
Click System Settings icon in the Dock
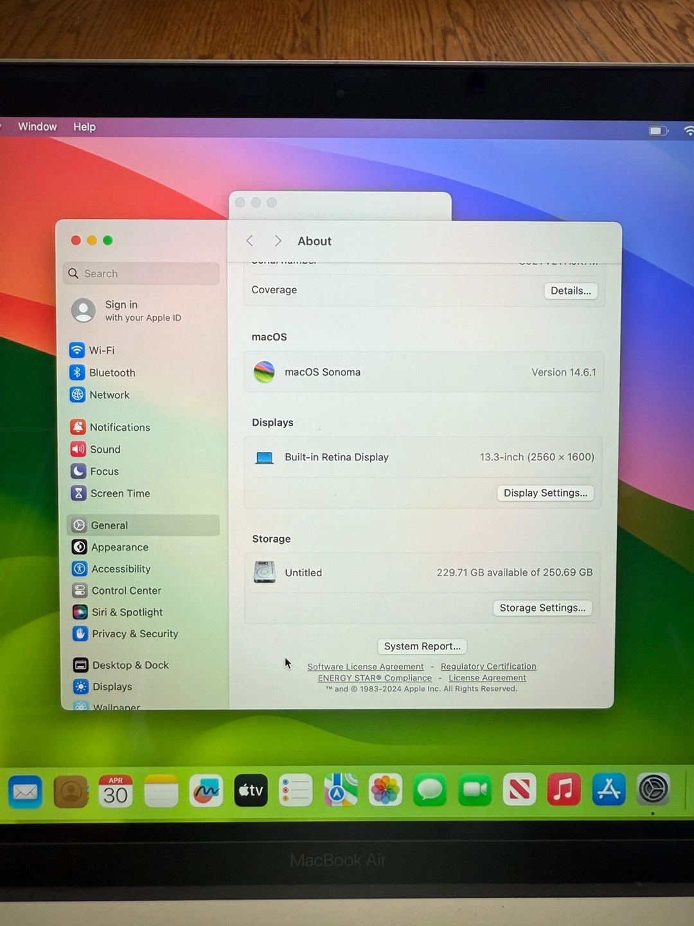654,789
